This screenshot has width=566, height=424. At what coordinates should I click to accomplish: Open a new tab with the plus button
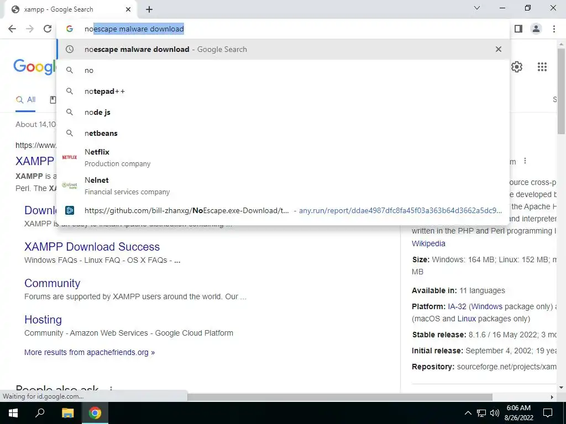pos(149,9)
